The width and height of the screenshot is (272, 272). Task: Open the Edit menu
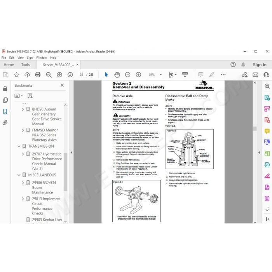[x=12, y=58]
